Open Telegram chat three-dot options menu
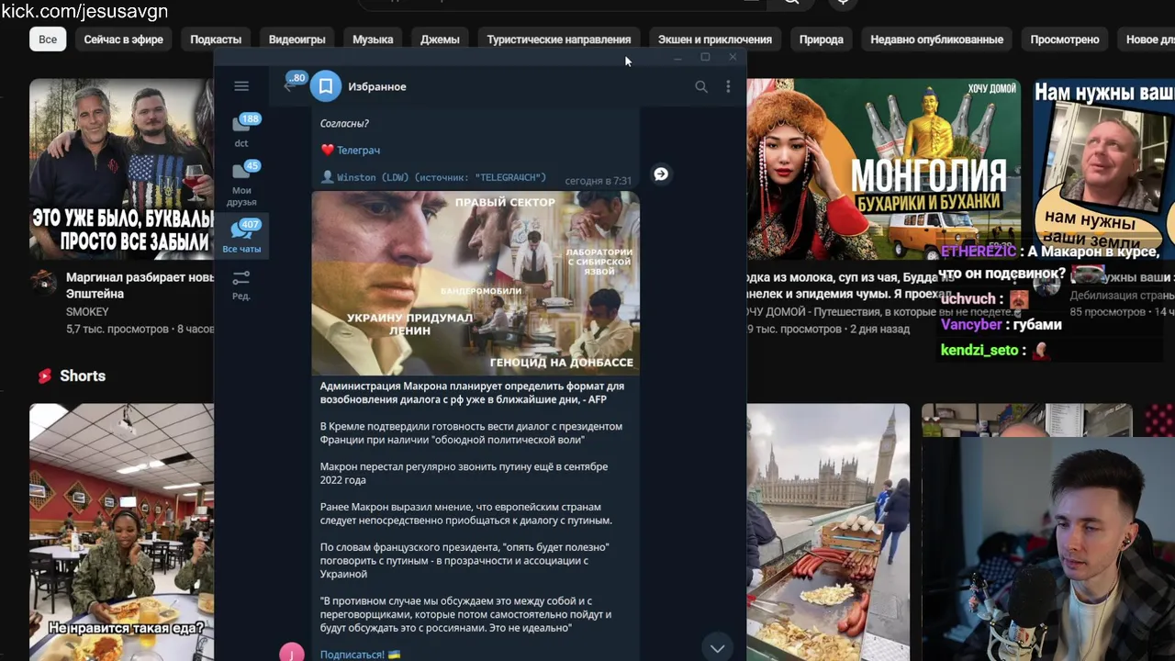The image size is (1175, 661). [x=728, y=86]
